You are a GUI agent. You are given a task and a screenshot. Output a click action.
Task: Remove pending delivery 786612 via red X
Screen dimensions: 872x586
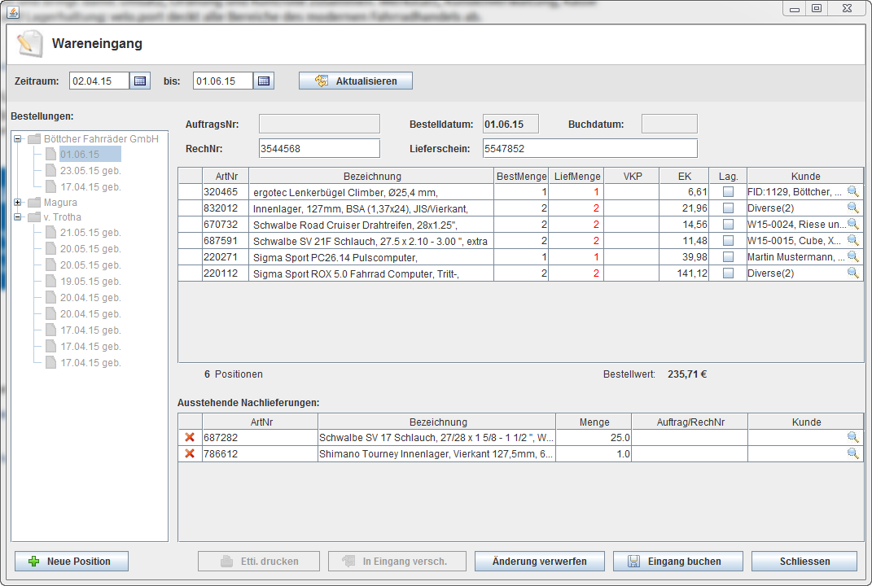190,453
